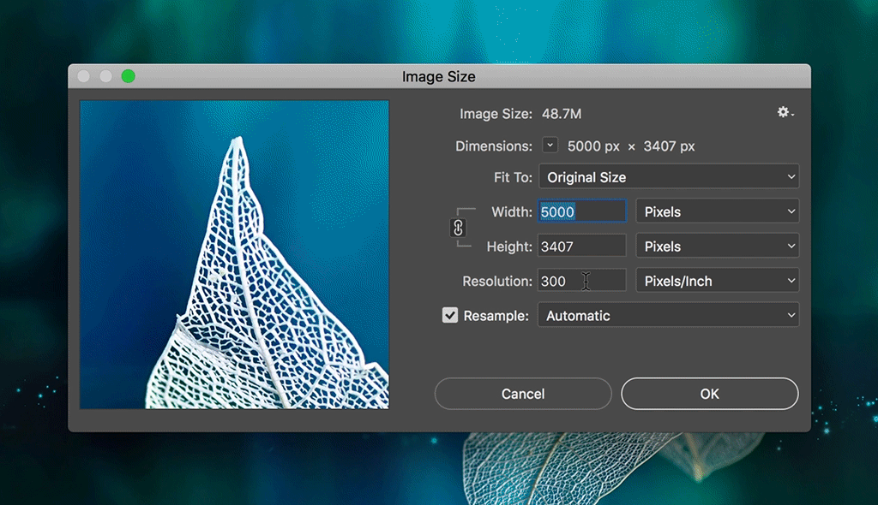This screenshot has height=505, width=878.
Task: Click the green zoom window button
Action: [128, 76]
